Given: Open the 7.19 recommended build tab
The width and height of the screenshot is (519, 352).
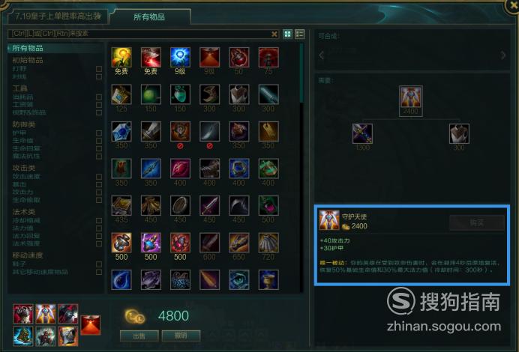Looking at the screenshot, I should point(58,16).
